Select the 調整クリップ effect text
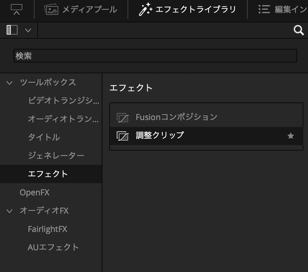 coord(160,135)
